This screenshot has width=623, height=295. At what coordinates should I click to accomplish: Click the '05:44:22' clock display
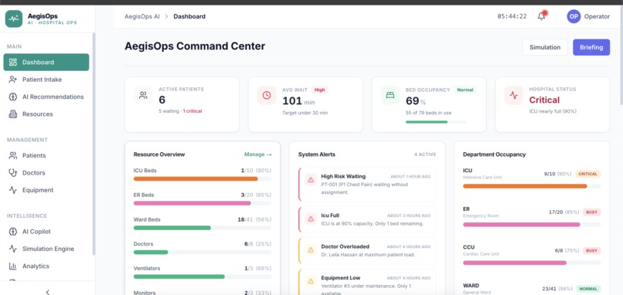tap(512, 16)
